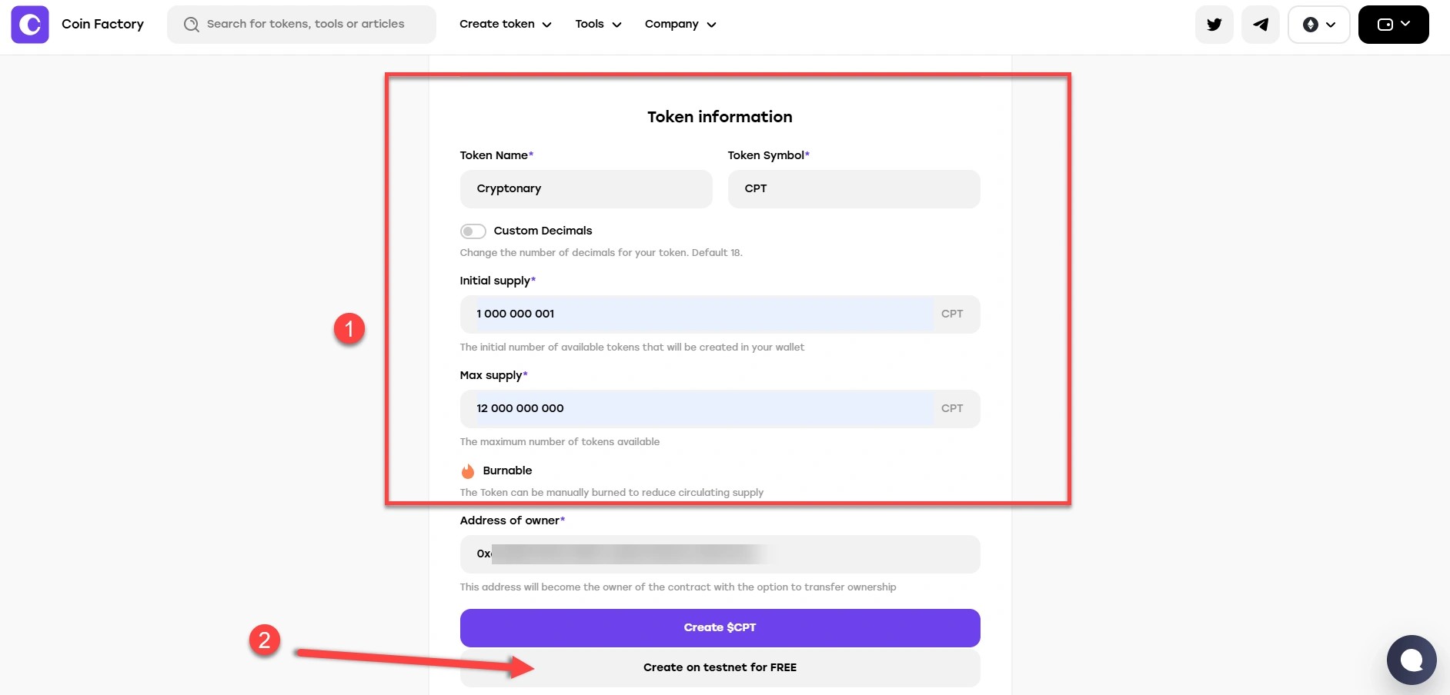Click the Create $CPT button

click(720, 628)
